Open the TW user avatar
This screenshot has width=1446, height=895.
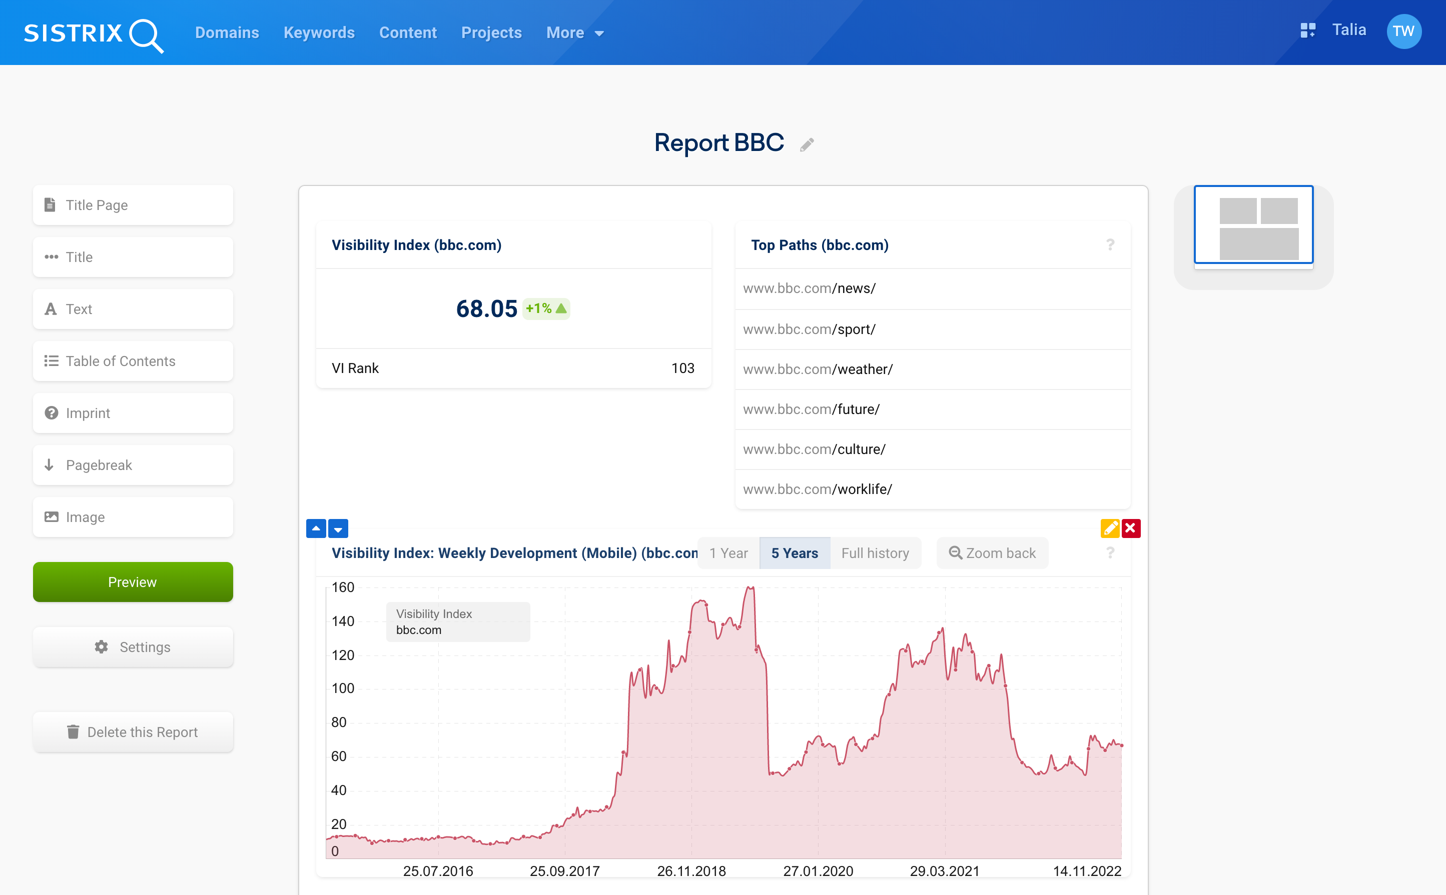(x=1403, y=31)
